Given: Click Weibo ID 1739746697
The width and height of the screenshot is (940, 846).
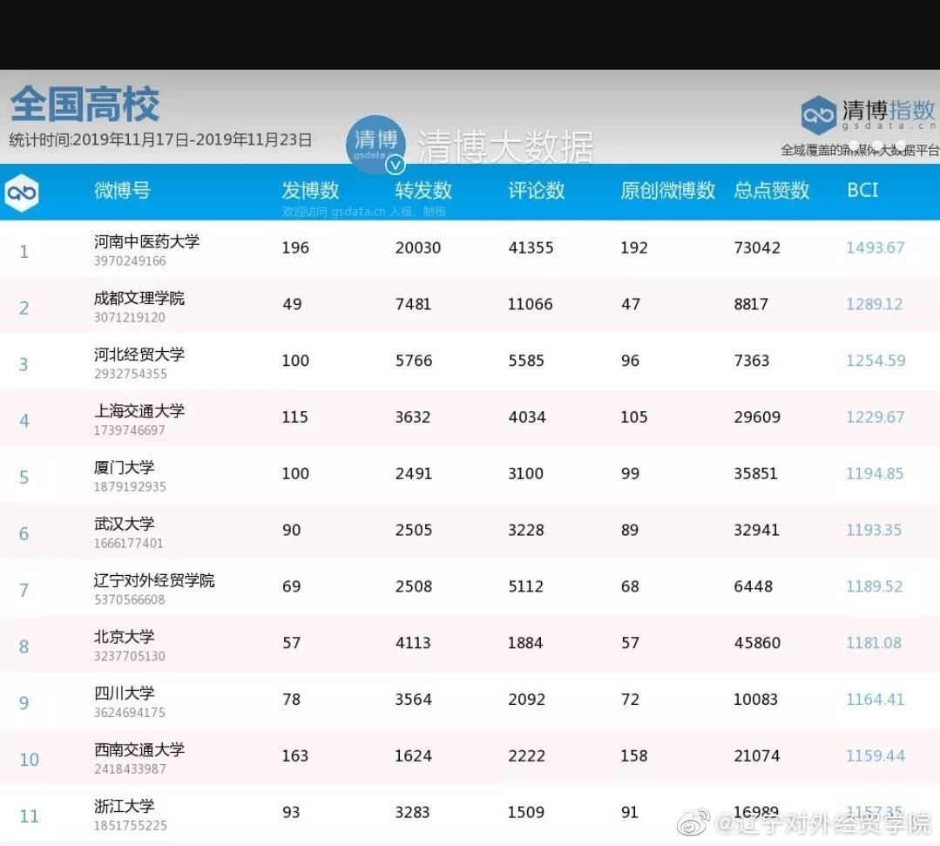Looking at the screenshot, I should click(130, 430).
